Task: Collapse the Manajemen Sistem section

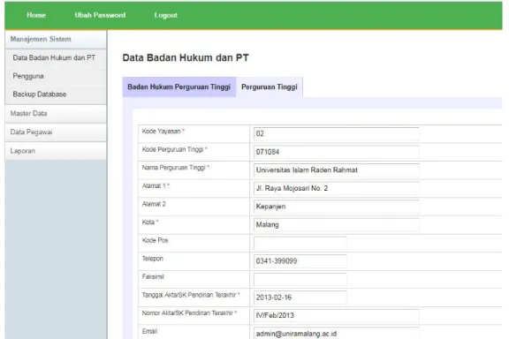Action: [56, 39]
